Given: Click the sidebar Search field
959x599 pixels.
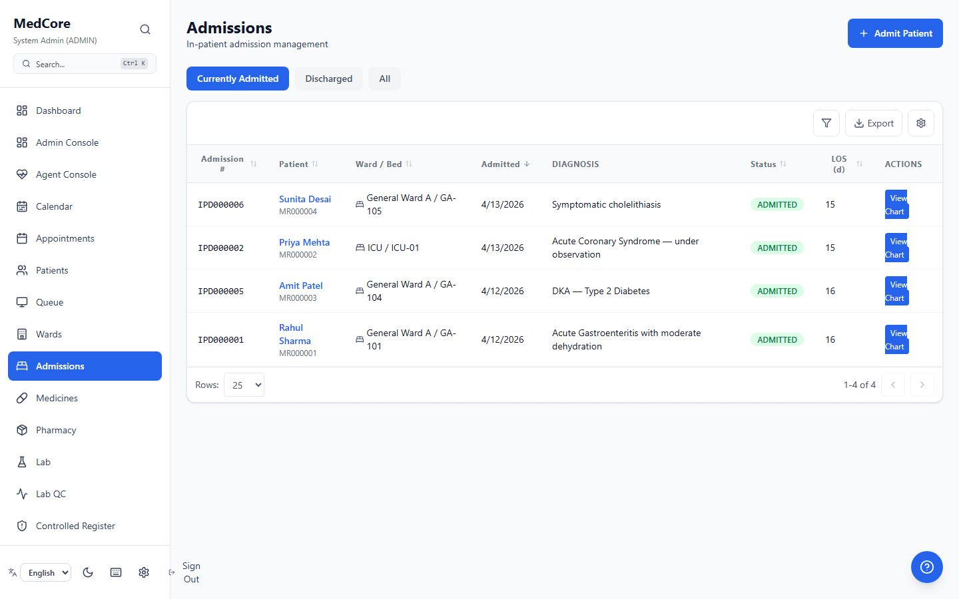Looking at the screenshot, I should [85, 64].
